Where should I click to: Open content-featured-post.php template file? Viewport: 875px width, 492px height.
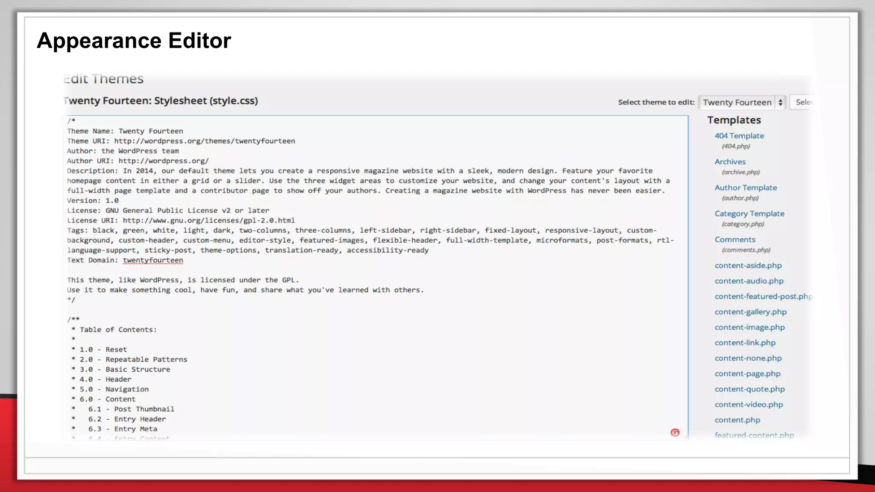(763, 296)
